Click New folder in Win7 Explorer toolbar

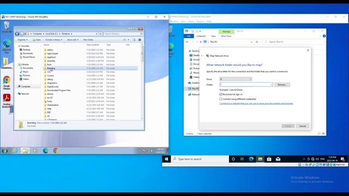point(88,40)
